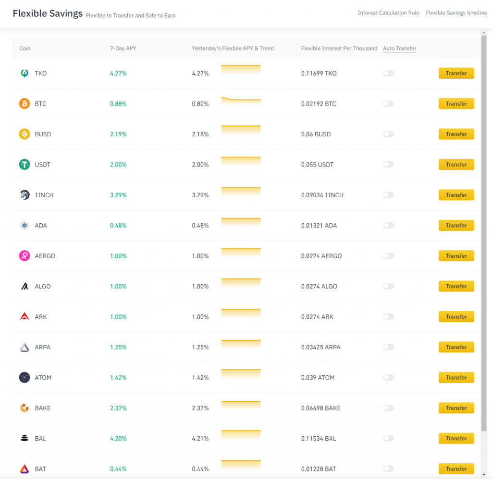Open the Interest Calculation Rule link
The width and height of the screenshot is (492, 479).
pos(388,13)
